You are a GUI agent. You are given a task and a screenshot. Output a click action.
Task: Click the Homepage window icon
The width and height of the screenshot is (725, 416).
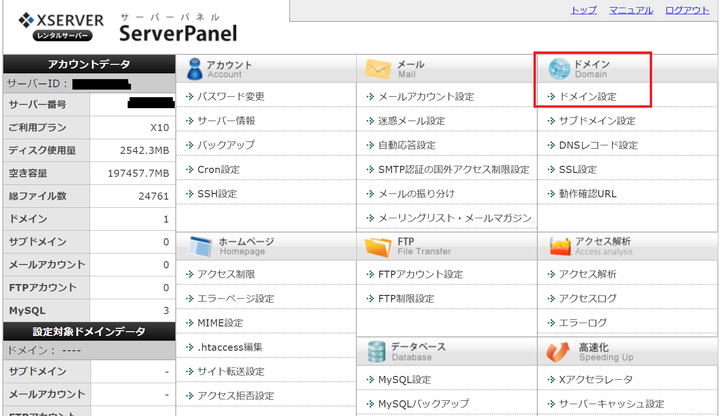point(200,246)
